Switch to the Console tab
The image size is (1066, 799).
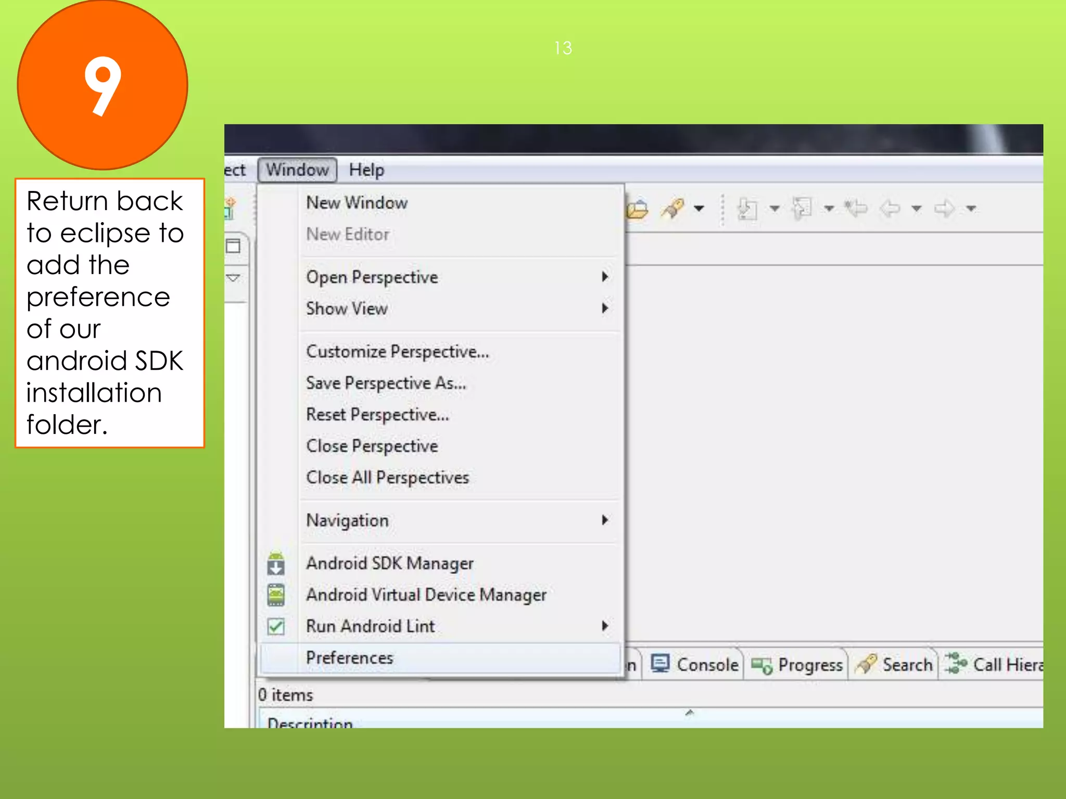click(695, 665)
